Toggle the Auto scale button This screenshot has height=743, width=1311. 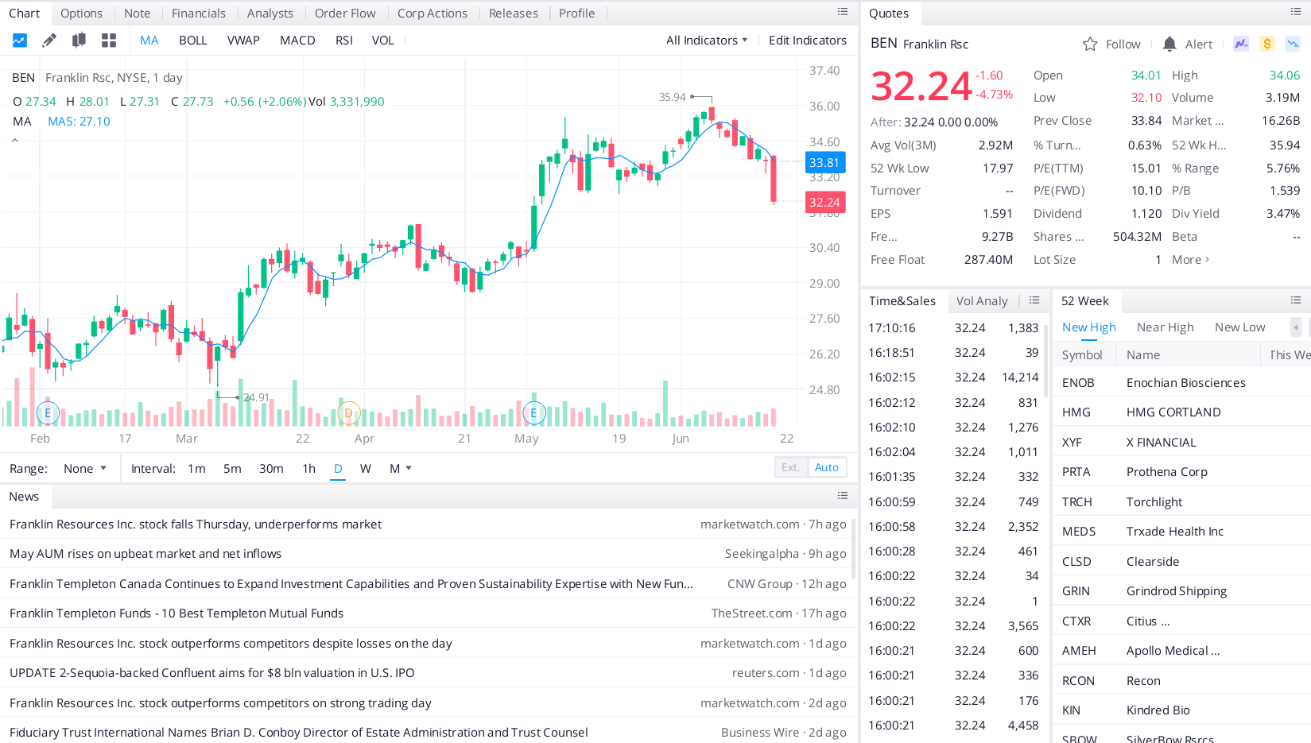(827, 467)
